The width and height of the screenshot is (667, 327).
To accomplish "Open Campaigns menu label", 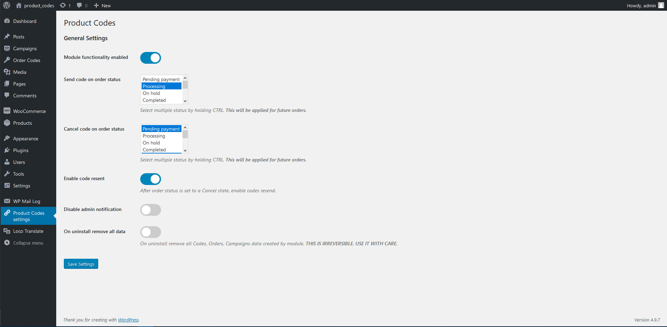I will pyautogui.click(x=25, y=48).
